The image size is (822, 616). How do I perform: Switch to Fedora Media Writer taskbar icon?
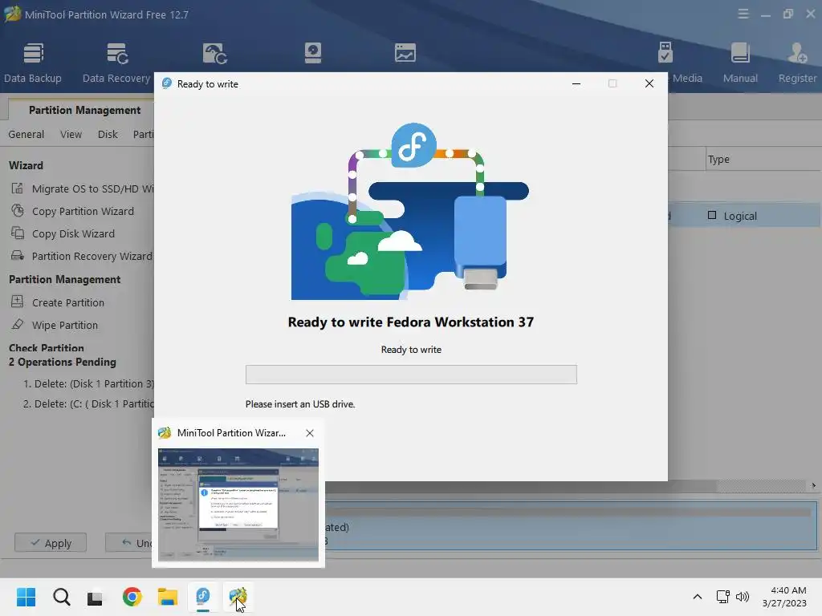pyautogui.click(x=203, y=597)
